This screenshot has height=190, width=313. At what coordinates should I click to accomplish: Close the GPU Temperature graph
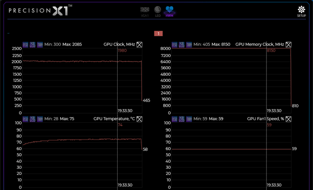click(139, 119)
